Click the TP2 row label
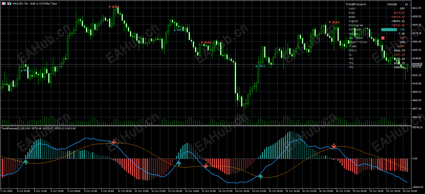The height and width of the screenshot is (194, 425). coord(351,63)
